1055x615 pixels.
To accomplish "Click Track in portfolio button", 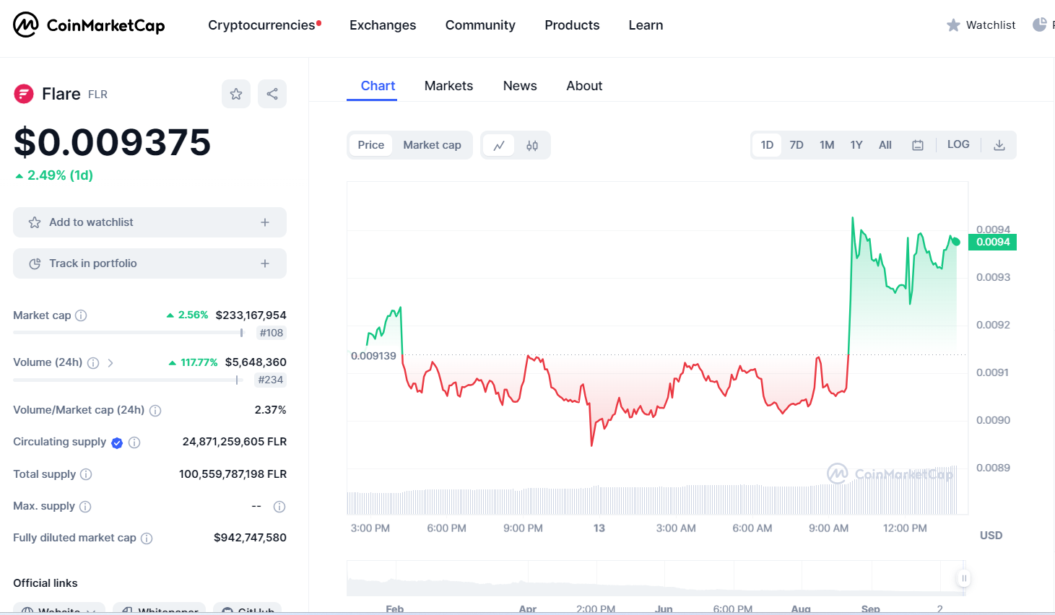I will pyautogui.click(x=149, y=263).
